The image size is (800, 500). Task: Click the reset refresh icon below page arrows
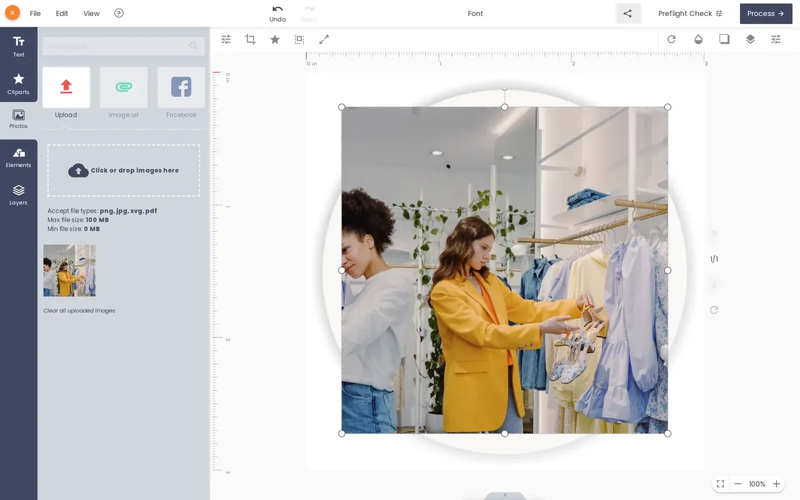pos(714,310)
